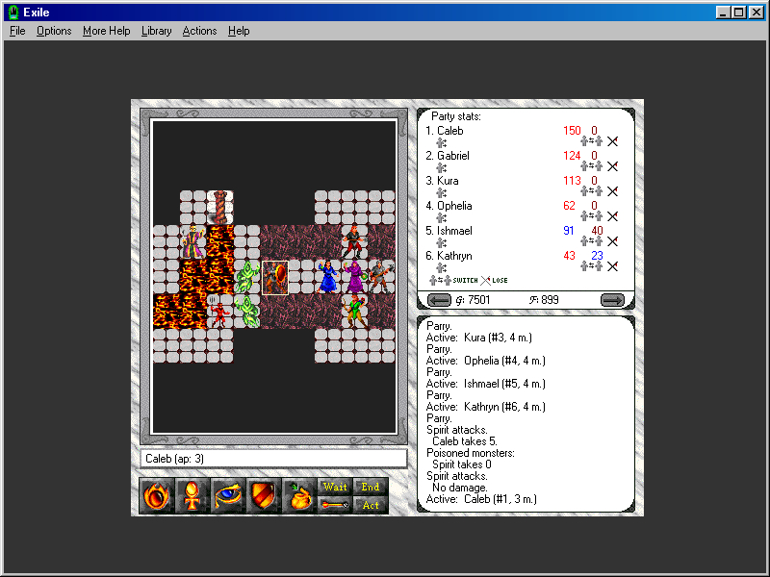Fire missile with the arrow icon
This screenshot has width=770, height=577.
tap(335, 505)
